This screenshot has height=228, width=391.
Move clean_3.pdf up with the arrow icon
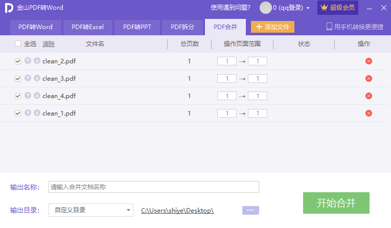point(28,78)
